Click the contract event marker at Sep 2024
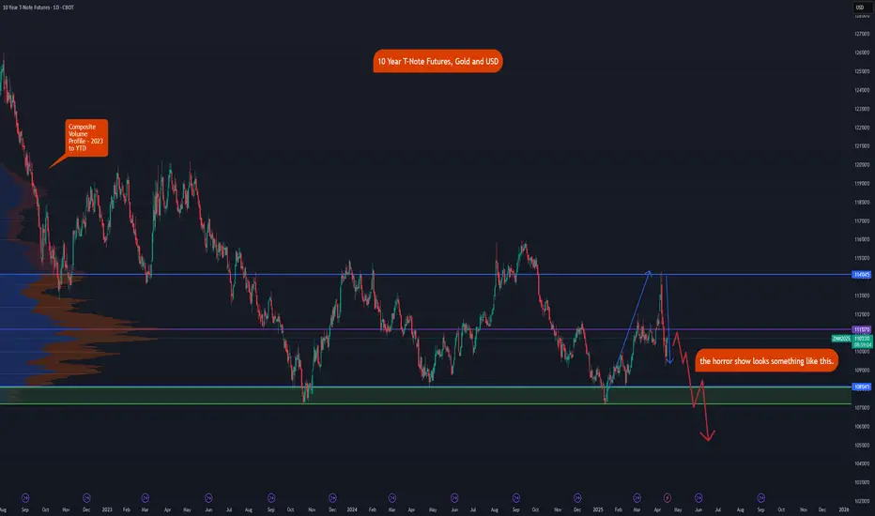The width and height of the screenshot is (875, 516). point(516,497)
